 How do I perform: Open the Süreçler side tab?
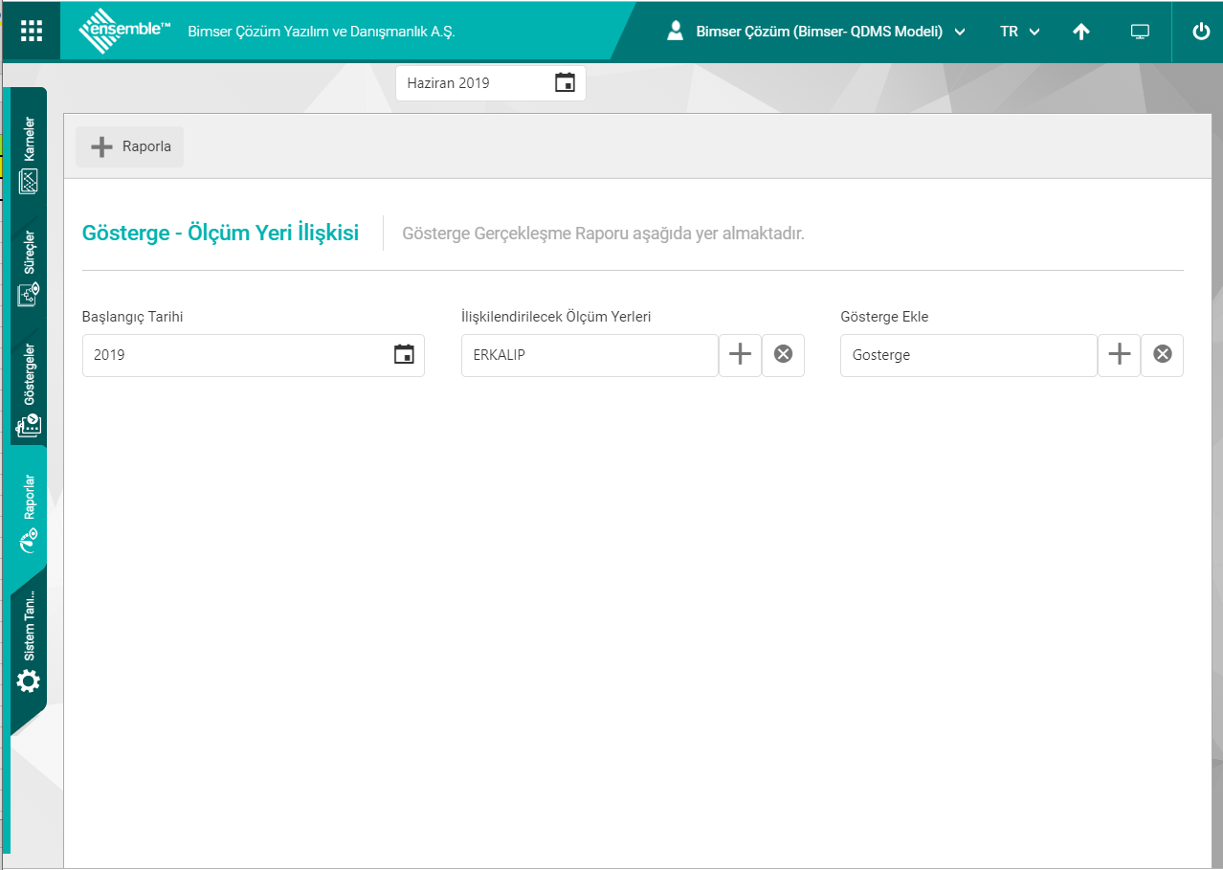coord(29,268)
